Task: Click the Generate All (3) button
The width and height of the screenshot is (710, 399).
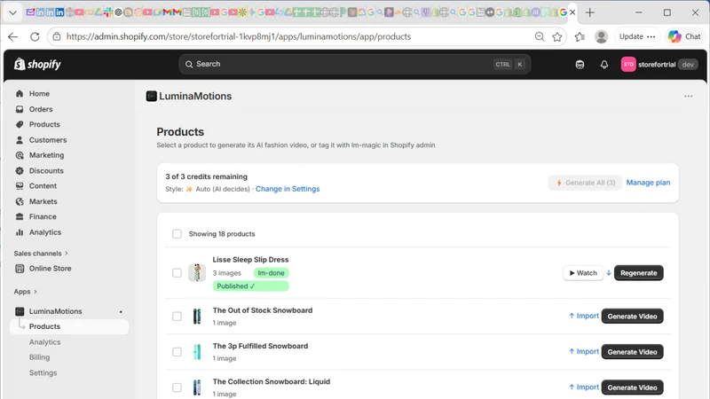Action: point(585,183)
